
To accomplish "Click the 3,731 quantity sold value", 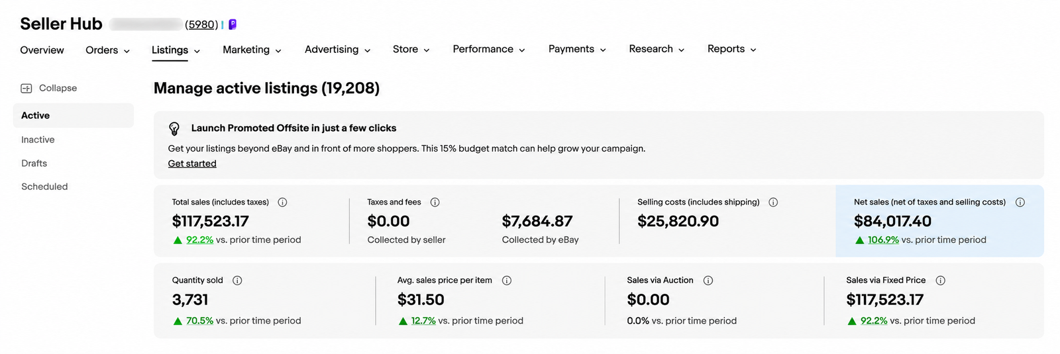I will 190,300.
